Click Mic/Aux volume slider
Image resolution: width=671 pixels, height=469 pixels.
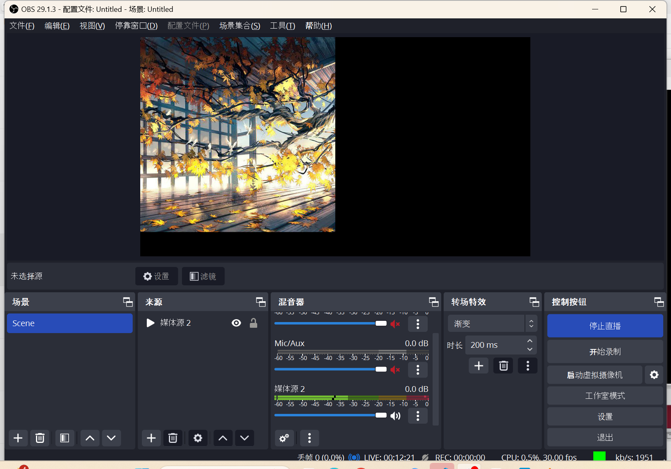[x=330, y=369]
